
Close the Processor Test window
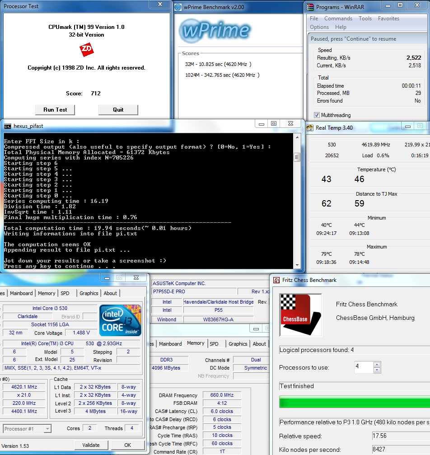click(x=160, y=4)
